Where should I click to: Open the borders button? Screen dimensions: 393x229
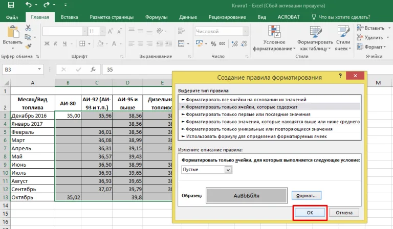82,43
